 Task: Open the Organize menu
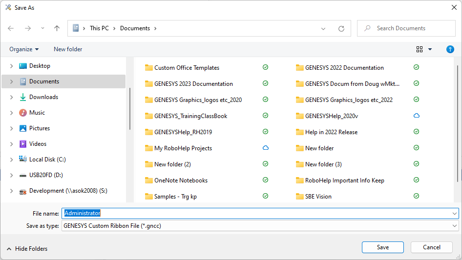[24, 49]
